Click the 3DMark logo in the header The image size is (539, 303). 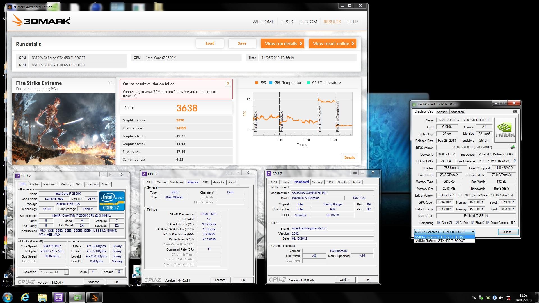41,21
